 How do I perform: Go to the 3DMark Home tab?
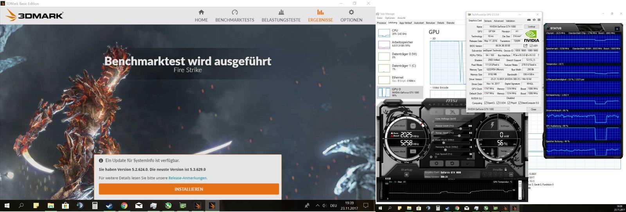pos(201,16)
